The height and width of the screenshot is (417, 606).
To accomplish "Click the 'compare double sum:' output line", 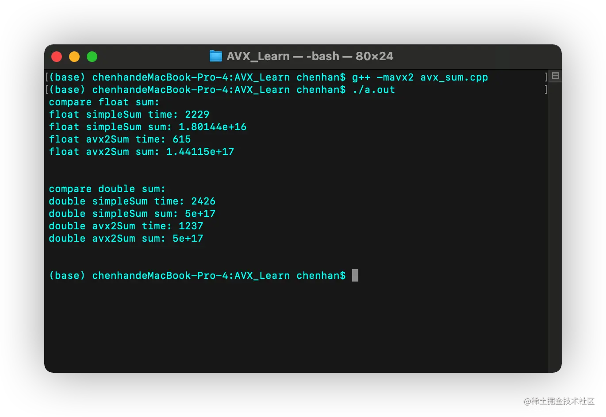I will [107, 189].
